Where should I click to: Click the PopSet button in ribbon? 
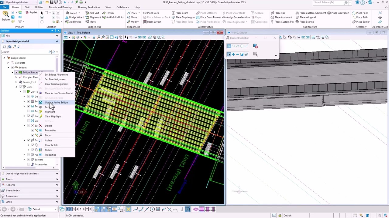click(x=31, y=13)
